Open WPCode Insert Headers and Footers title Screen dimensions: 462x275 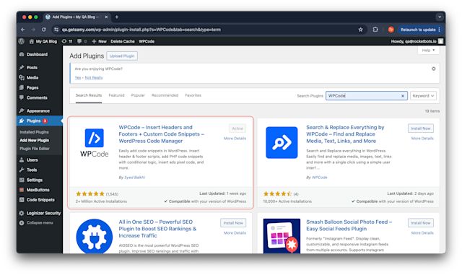tap(162, 134)
